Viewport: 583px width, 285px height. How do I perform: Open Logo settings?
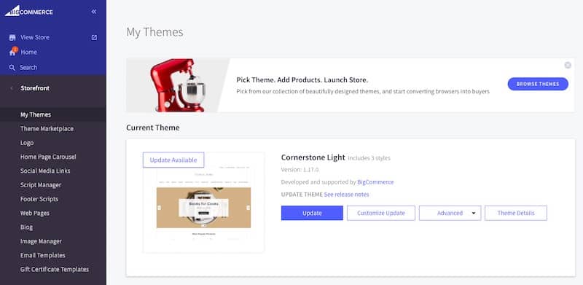coord(27,143)
